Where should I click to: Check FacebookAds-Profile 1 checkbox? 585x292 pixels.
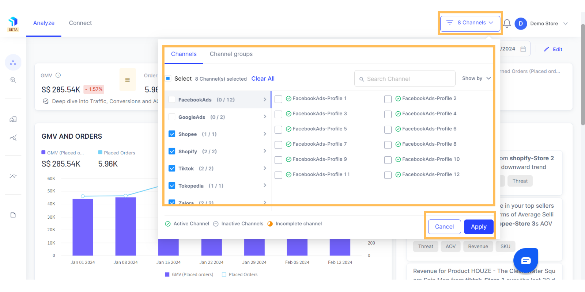coord(278,99)
